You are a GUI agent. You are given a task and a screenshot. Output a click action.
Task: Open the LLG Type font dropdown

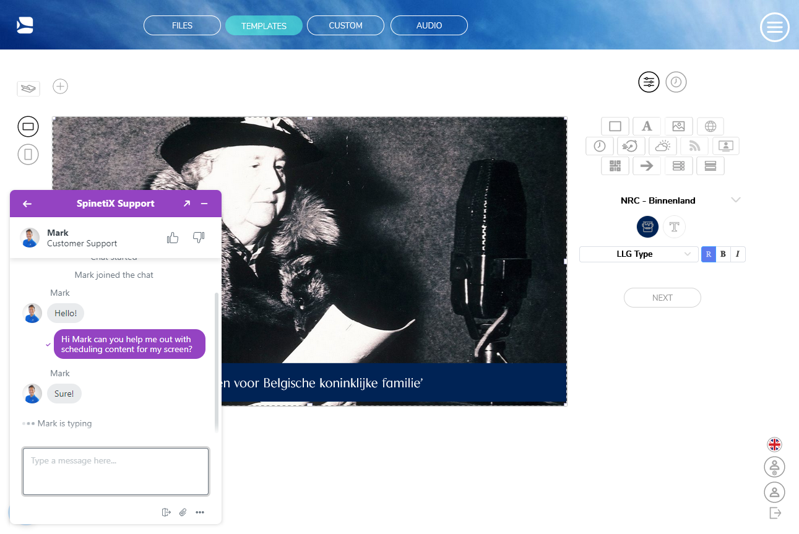[x=638, y=254]
